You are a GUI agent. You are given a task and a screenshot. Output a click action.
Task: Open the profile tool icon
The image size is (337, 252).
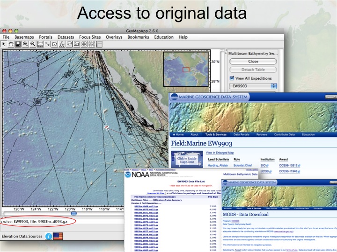coord(40,44)
